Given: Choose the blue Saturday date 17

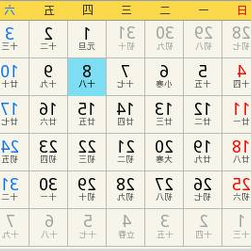Looking at the screenshot, I should 14,114.
